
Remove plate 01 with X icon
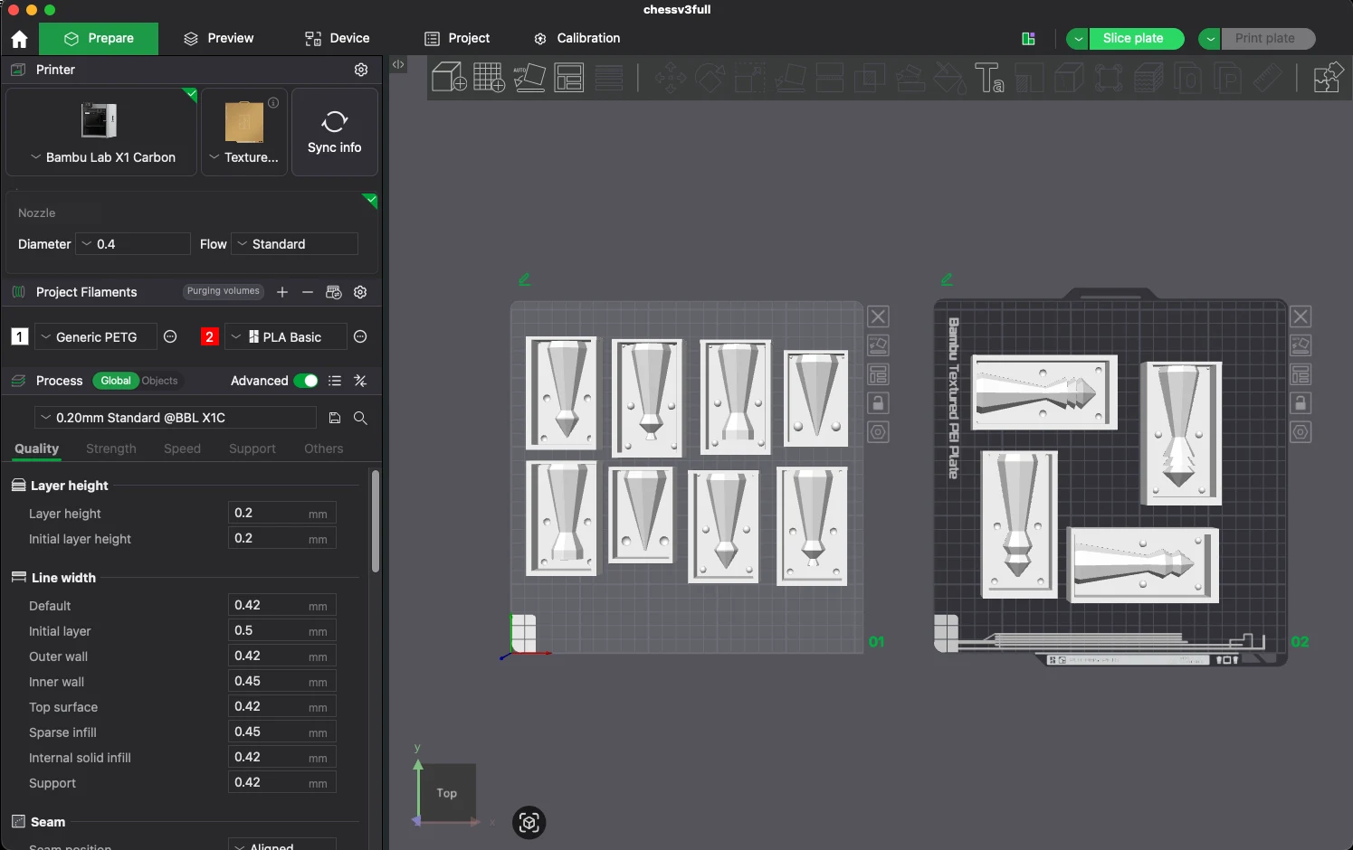(x=878, y=316)
